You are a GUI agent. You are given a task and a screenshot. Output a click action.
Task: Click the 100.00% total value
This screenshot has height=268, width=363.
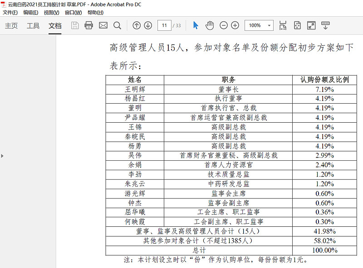coord(324,250)
